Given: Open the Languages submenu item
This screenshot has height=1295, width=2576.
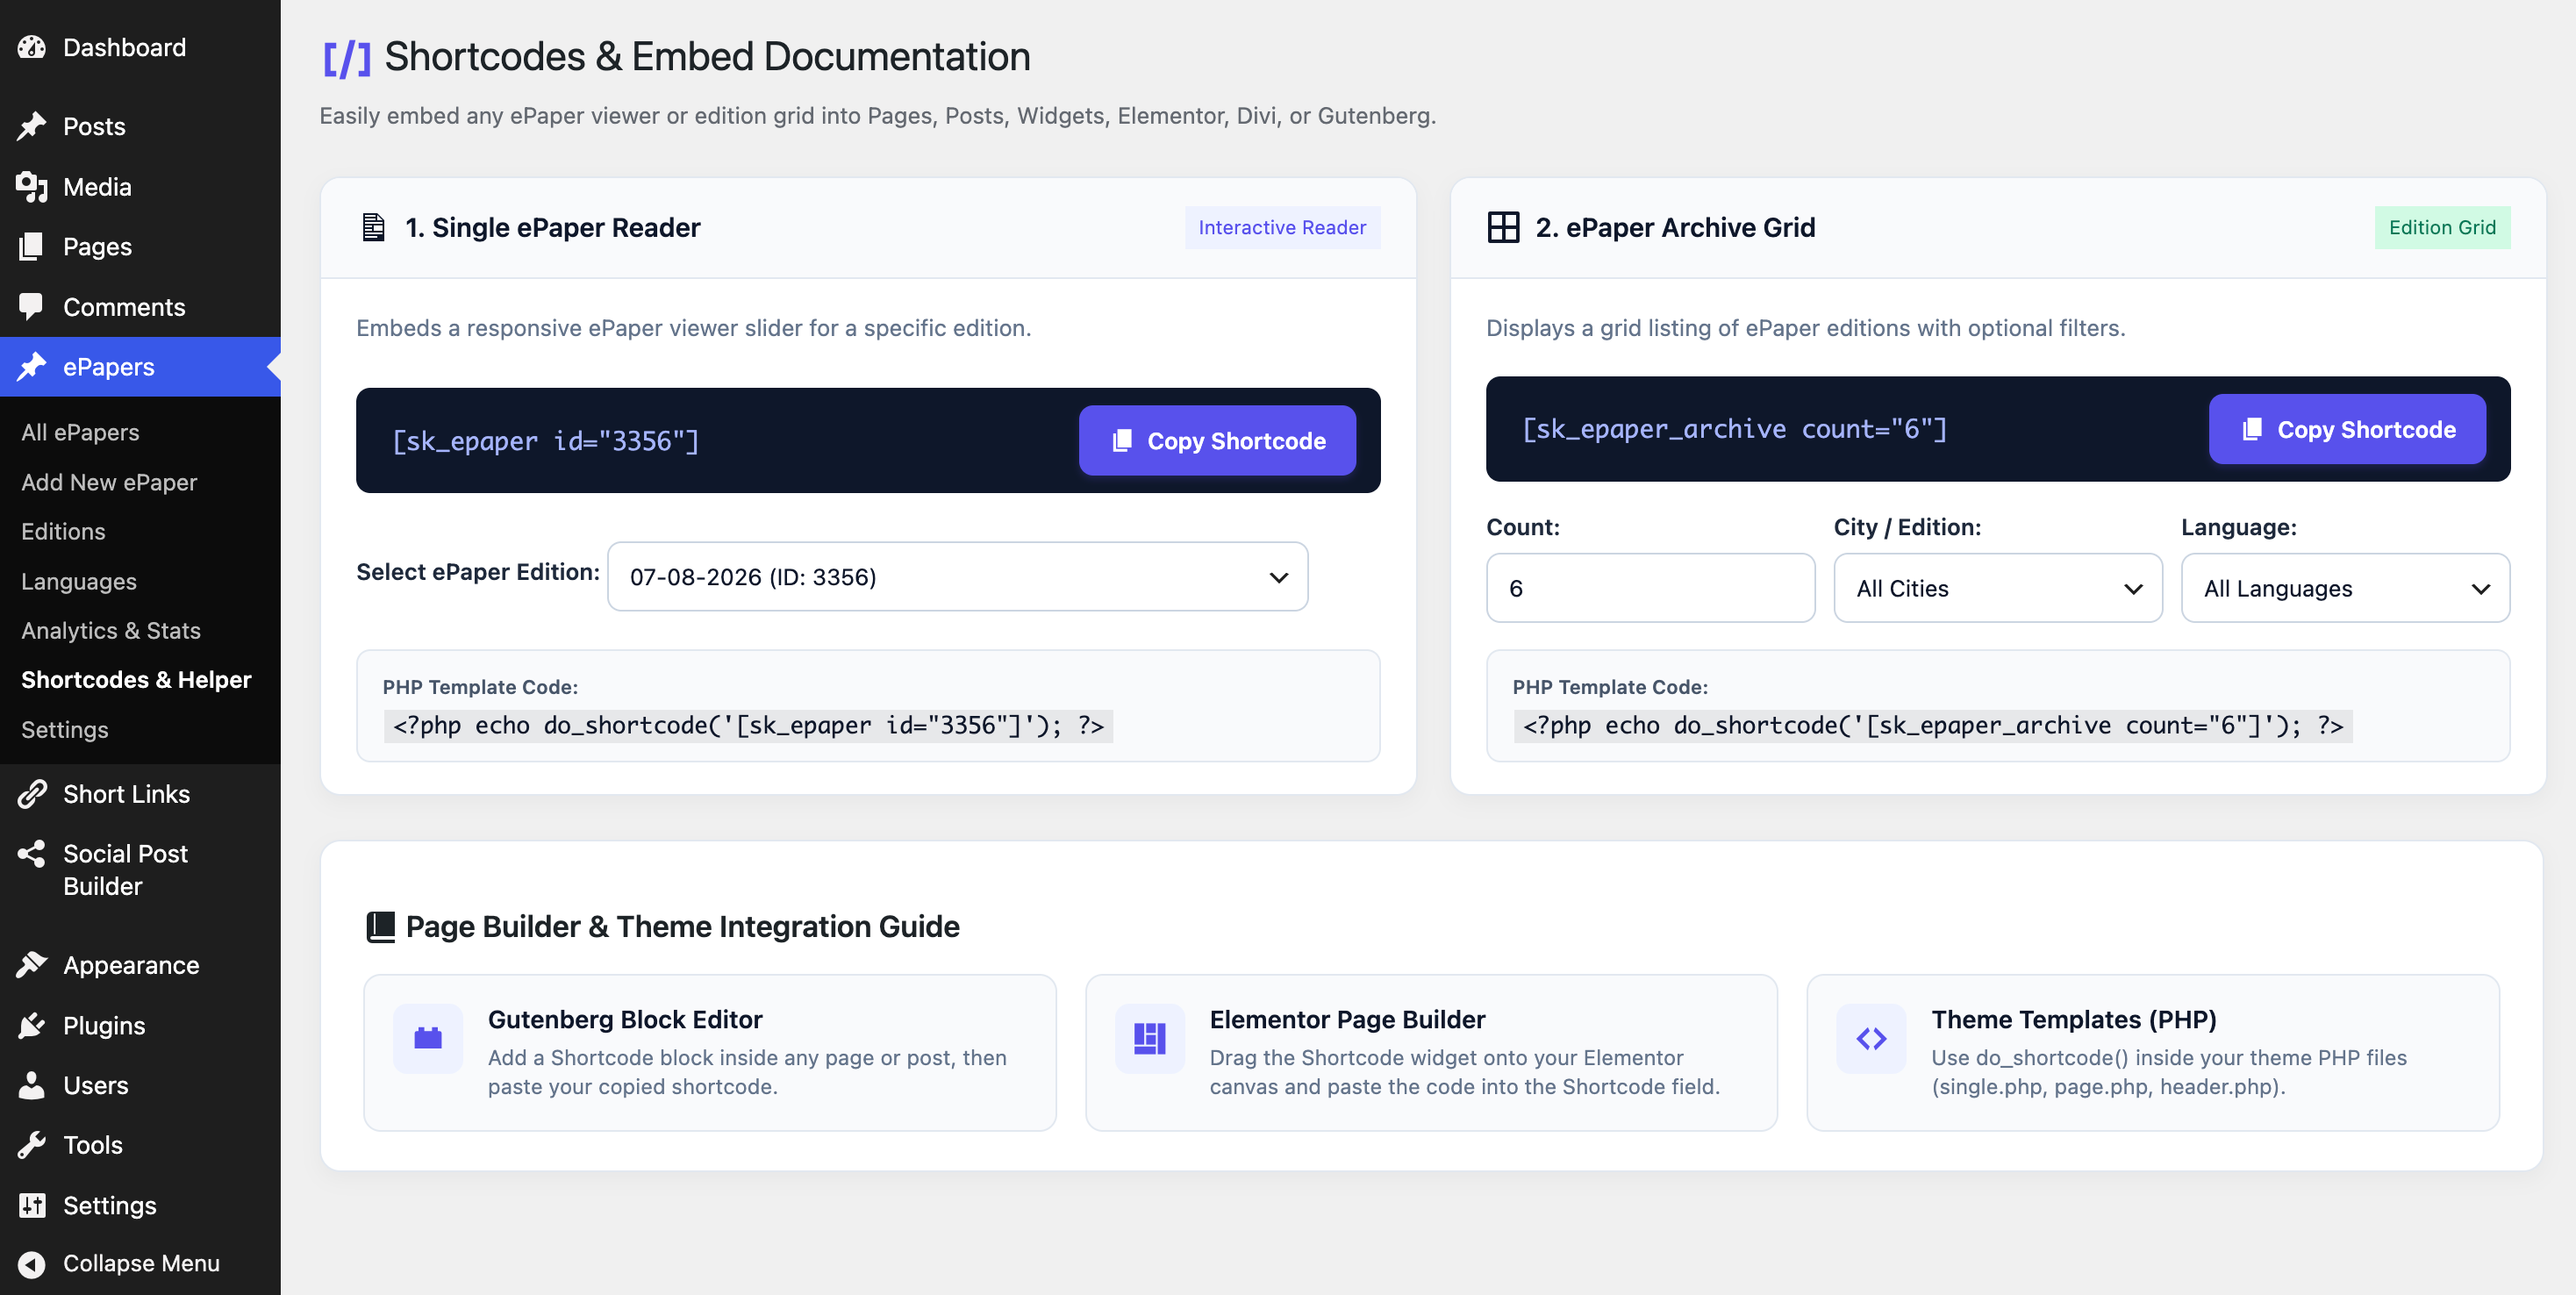Looking at the screenshot, I should click(79, 581).
